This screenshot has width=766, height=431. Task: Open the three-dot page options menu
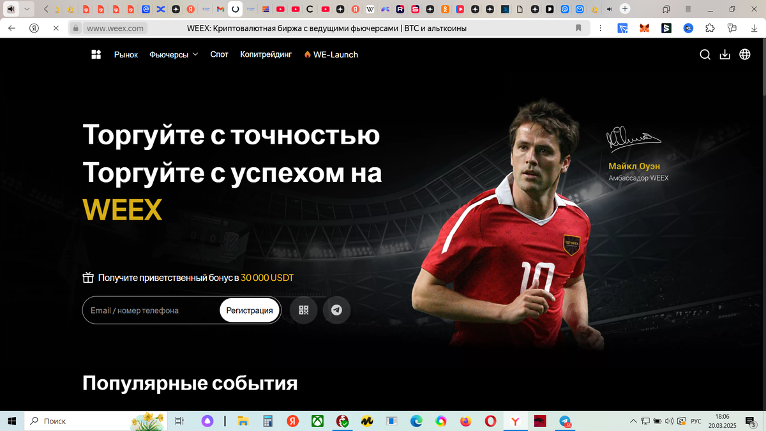pos(602,28)
